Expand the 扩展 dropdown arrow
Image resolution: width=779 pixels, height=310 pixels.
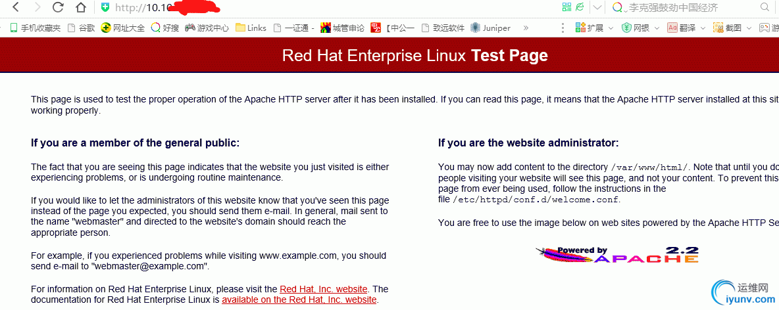pyautogui.click(x=611, y=28)
